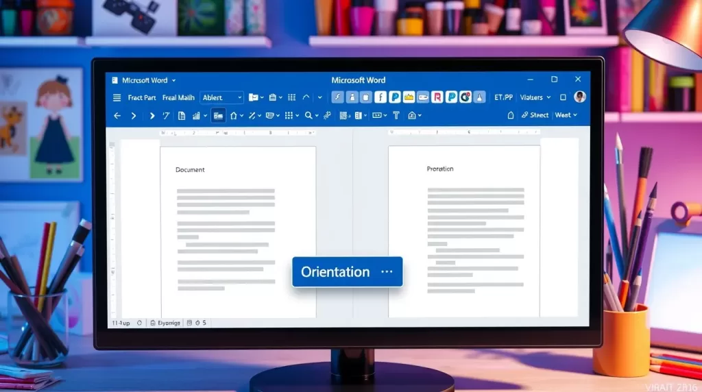
Task: Click the '7' numbered icon in toolbar
Action: (x=166, y=115)
